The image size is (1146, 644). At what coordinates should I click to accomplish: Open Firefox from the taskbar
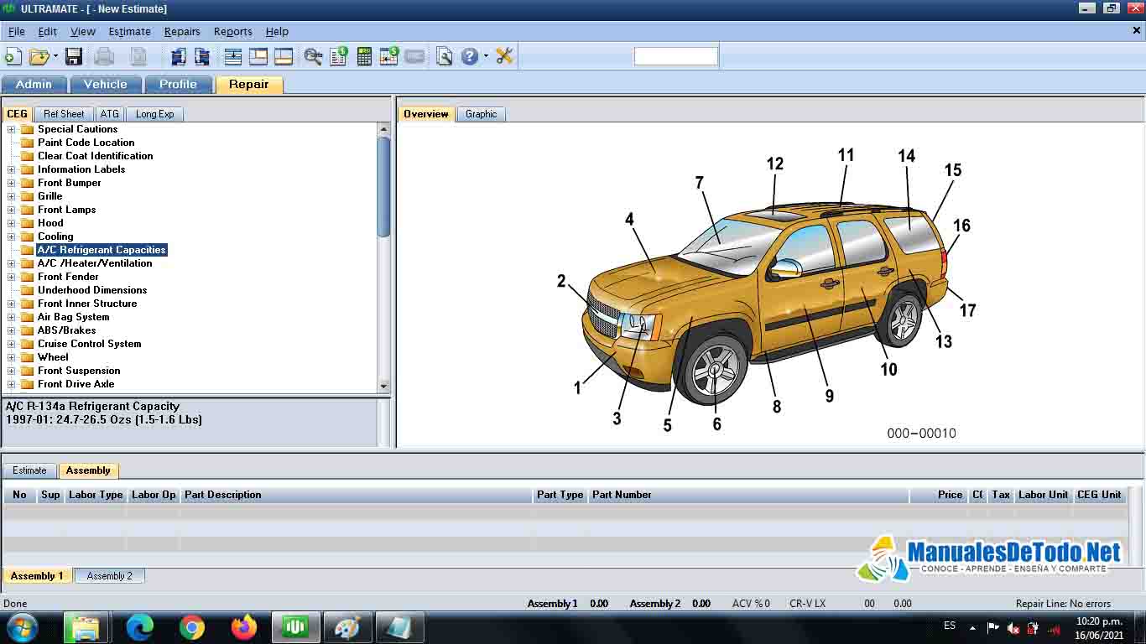pyautogui.click(x=244, y=627)
